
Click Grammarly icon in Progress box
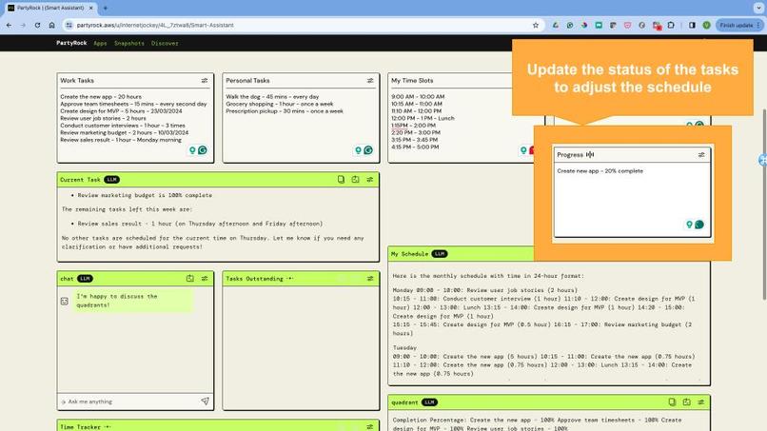(x=699, y=225)
